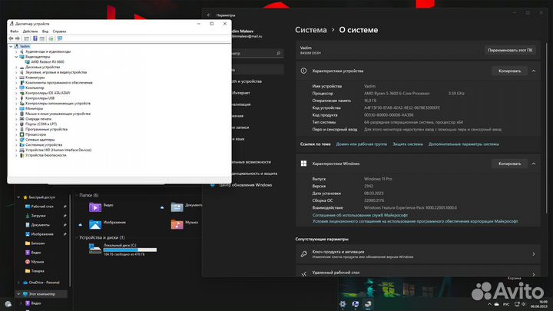Go back in Settings with arrow
Image resolution: width=553 pixels, height=311 pixels.
[x=209, y=15]
